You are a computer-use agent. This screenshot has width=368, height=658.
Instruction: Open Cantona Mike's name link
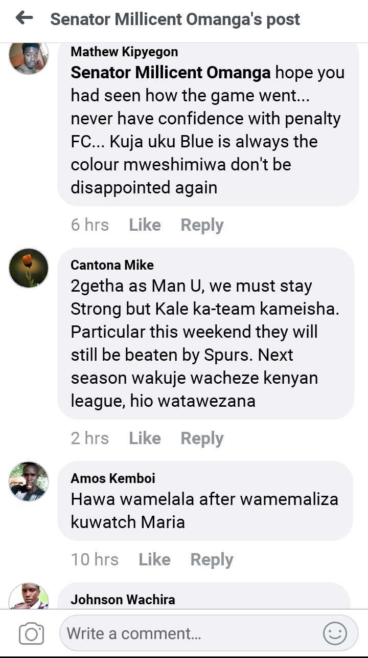pos(112,265)
